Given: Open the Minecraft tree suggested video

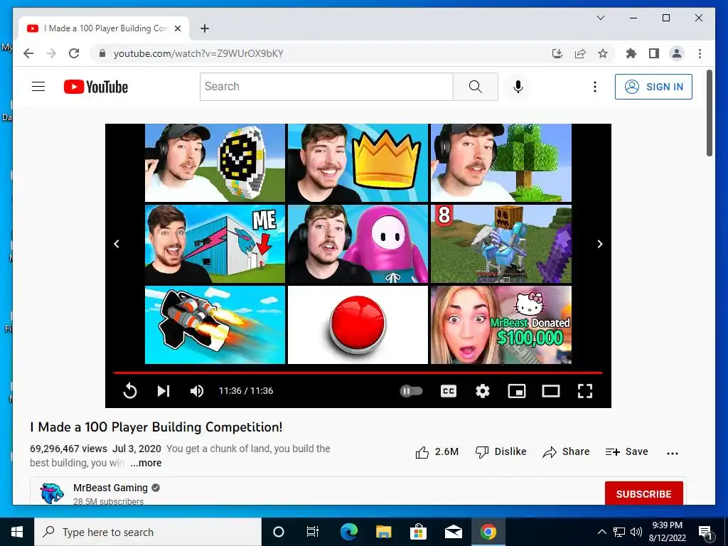Looking at the screenshot, I should coord(501,163).
